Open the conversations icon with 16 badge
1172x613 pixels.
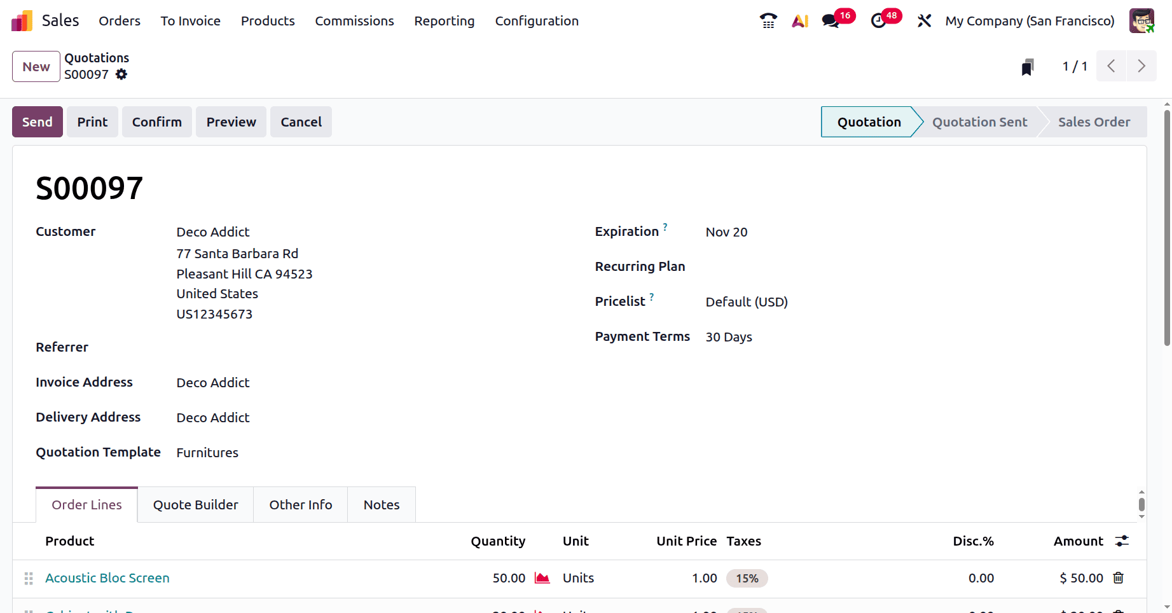point(831,21)
